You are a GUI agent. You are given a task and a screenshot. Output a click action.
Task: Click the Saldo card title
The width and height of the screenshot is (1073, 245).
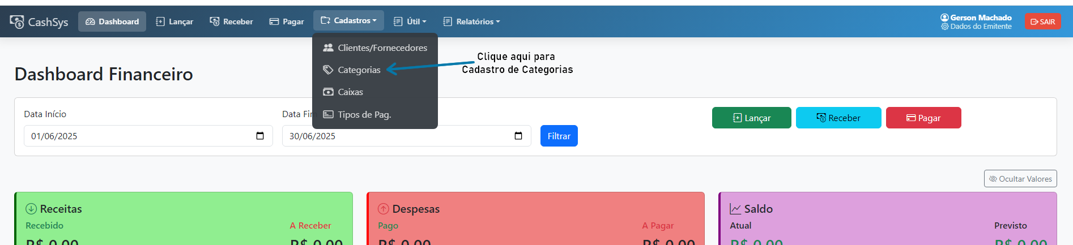tap(759, 209)
